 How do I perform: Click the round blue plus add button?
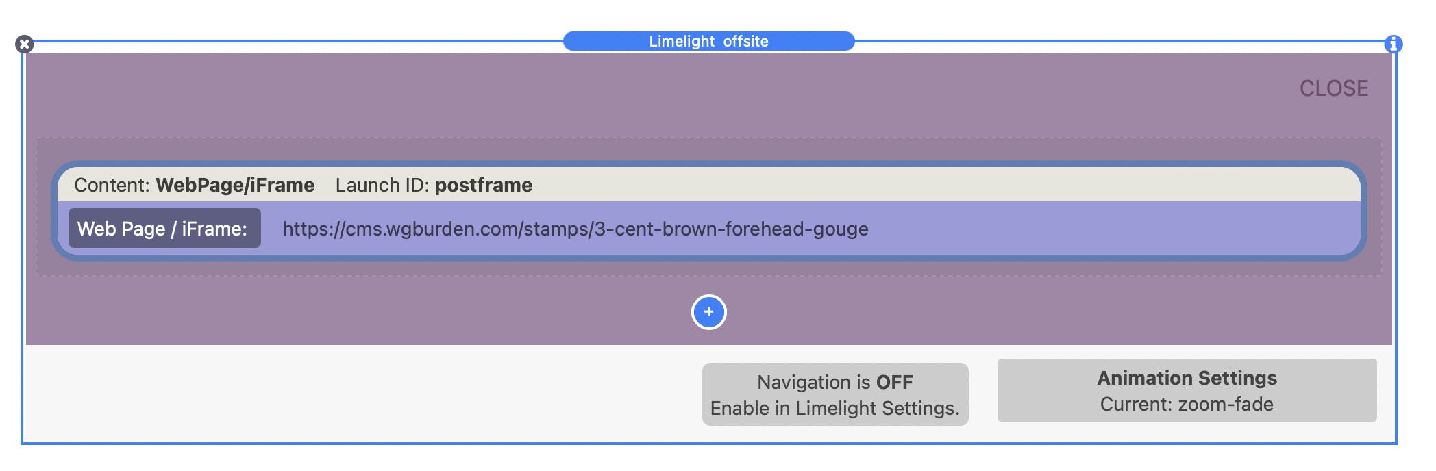709,312
